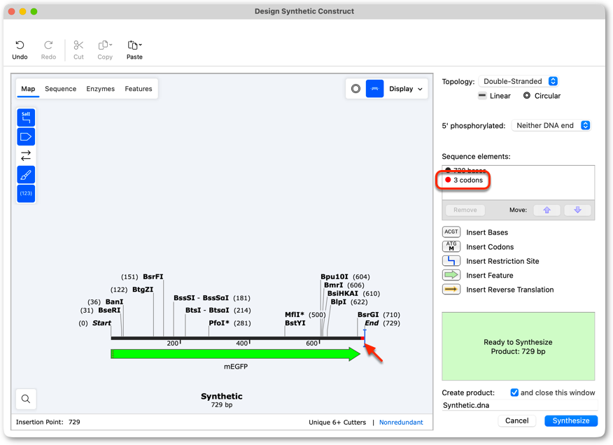The image size is (613, 445).
Task: Click the End (729) map label
Action: tap(382, 323)
